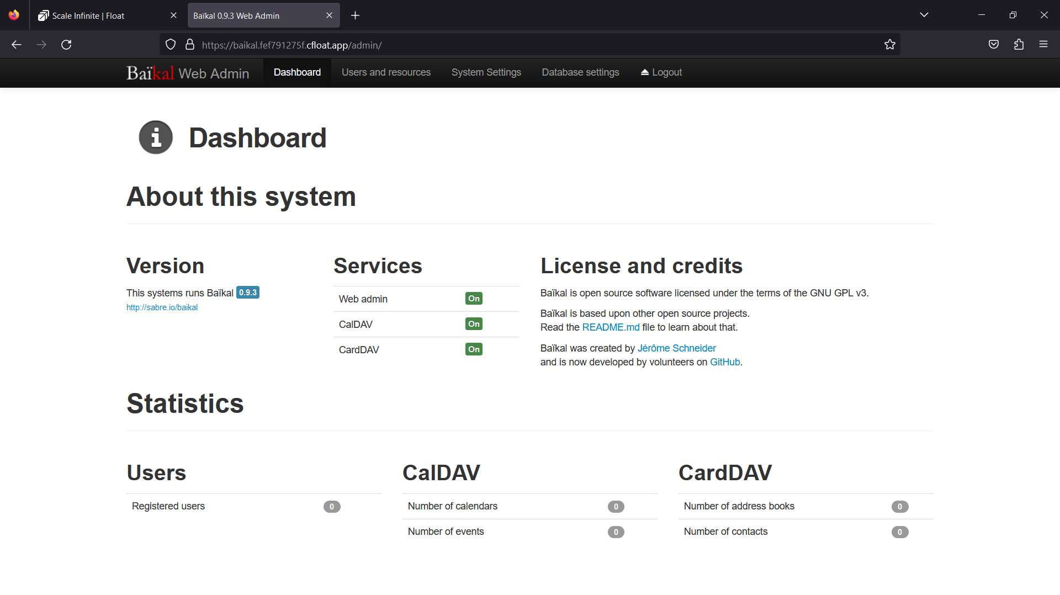Click the browser back arrow
1060x595 pixels.
pyautogui.click(x=17, y=45)
